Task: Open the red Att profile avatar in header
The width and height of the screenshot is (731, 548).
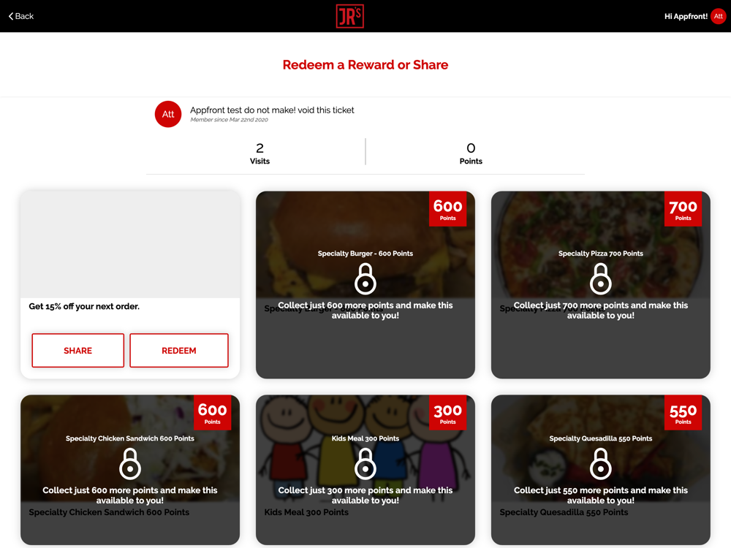Action: coord(718,16)
